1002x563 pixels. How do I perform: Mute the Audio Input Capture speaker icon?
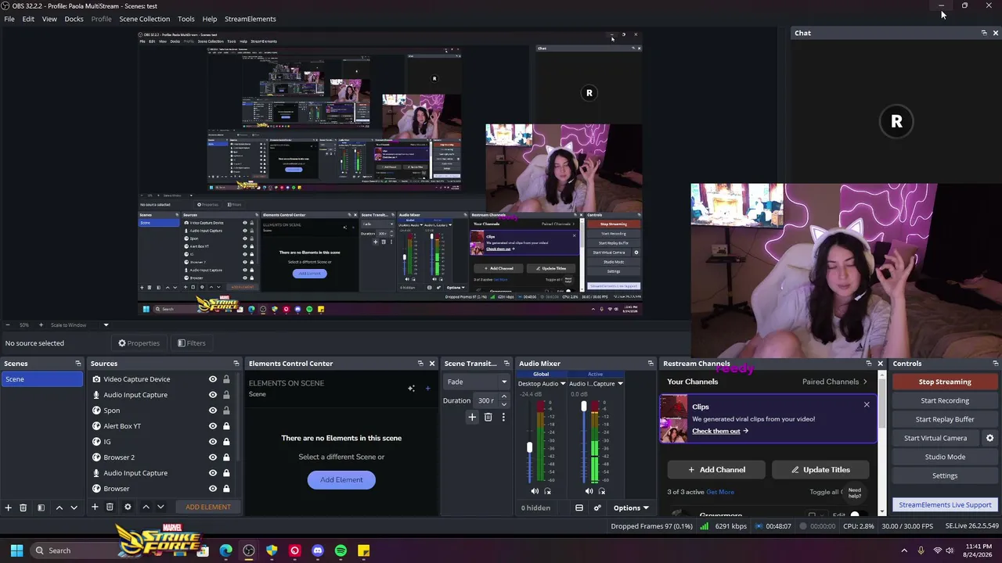(x=589, y=491)
